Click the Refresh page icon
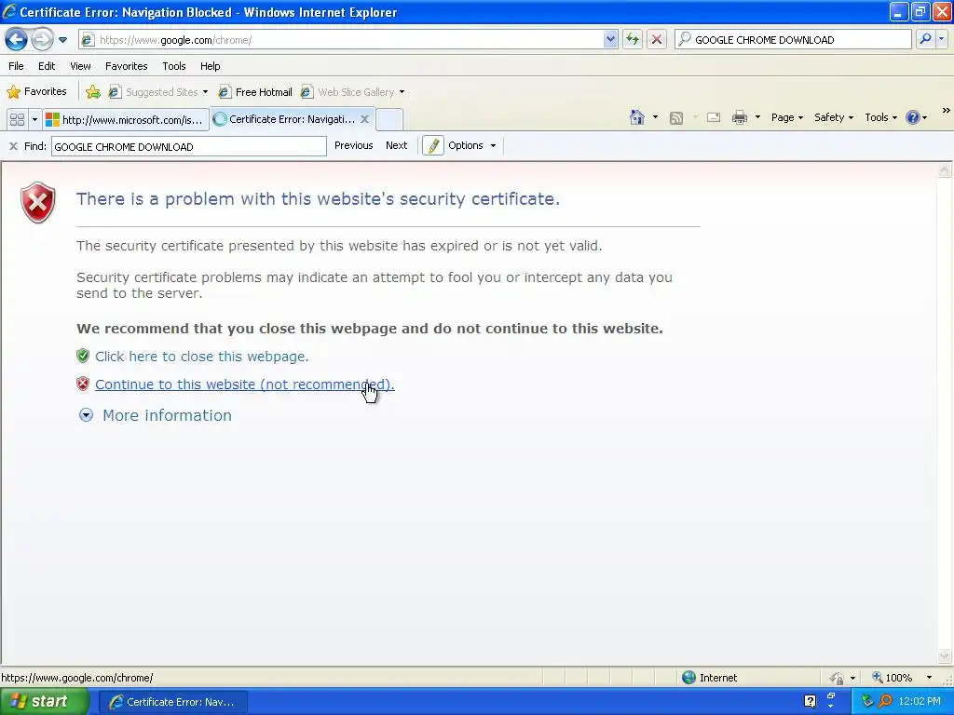This screenshot has width=954, height=715. click(633, 39)
